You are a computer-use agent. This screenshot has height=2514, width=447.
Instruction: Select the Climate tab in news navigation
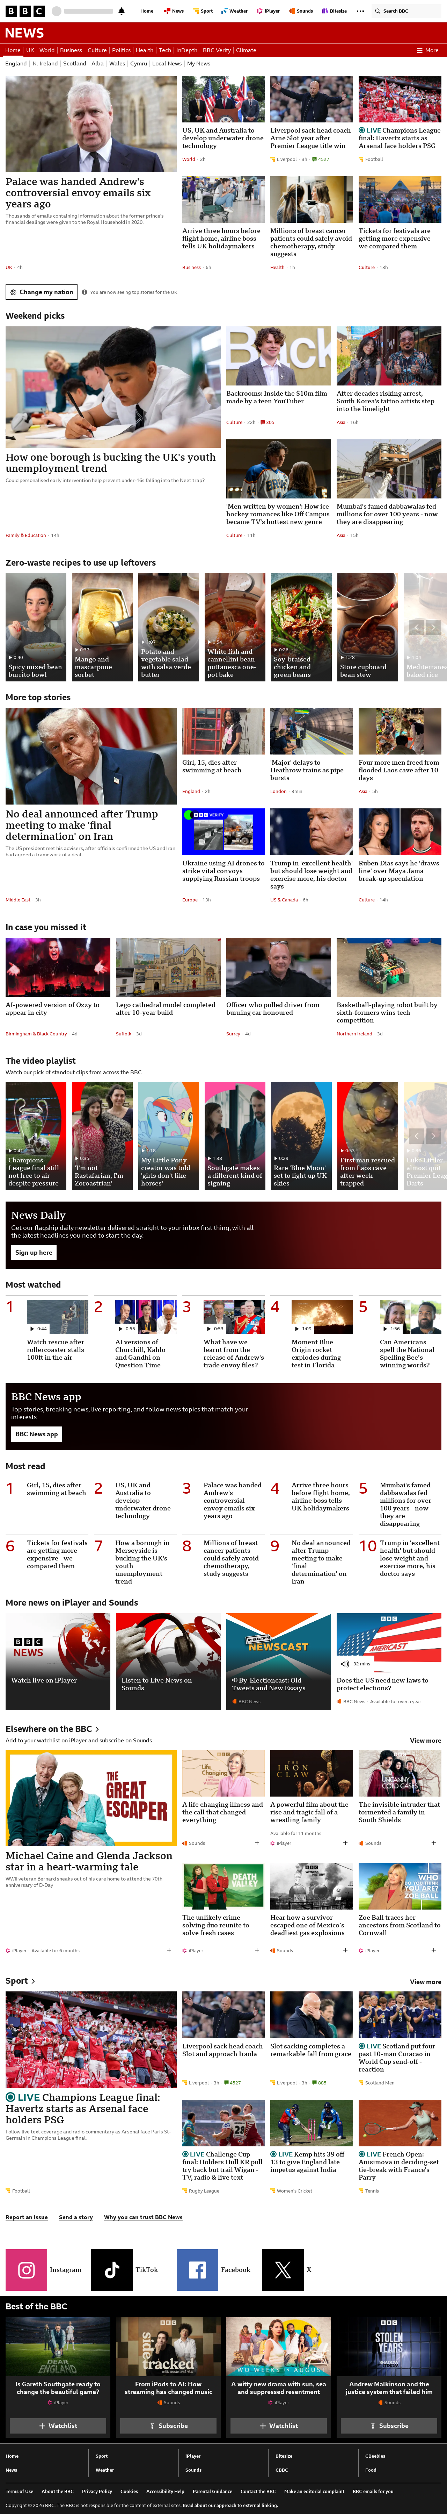tap(246, 50)
